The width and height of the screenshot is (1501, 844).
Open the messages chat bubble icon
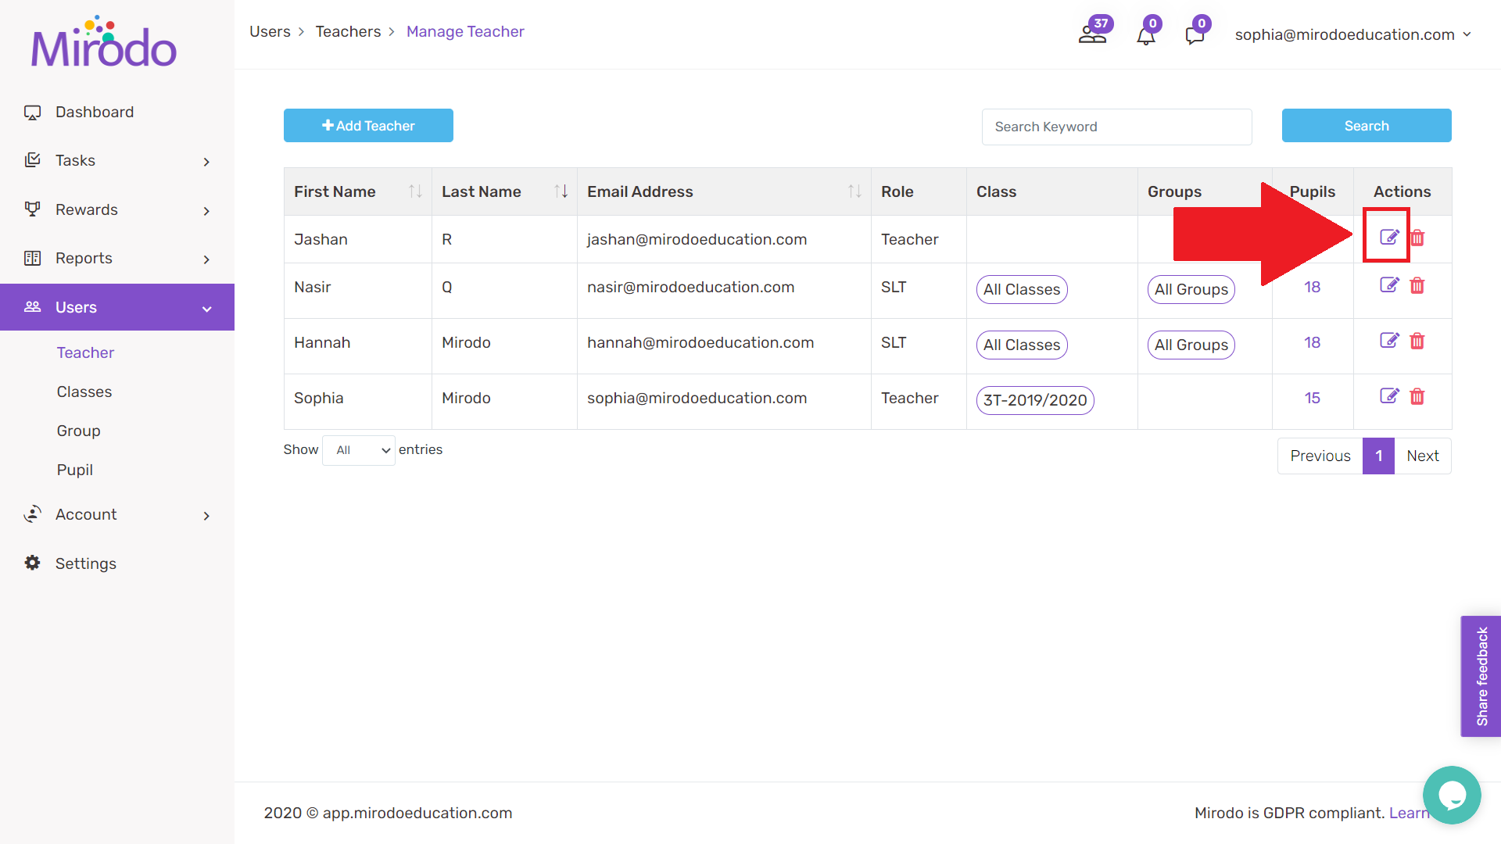[x=1195, y=36]
